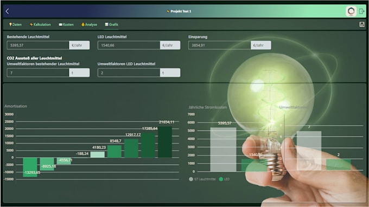Click the Amortisation chart title
This screenshot has width=369, height=207.
tap(16, 106)
